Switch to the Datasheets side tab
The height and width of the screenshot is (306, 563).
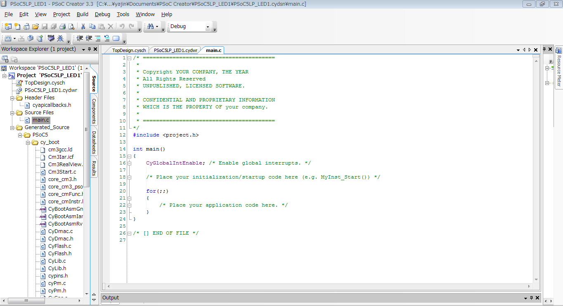click(x=94, y=142)
